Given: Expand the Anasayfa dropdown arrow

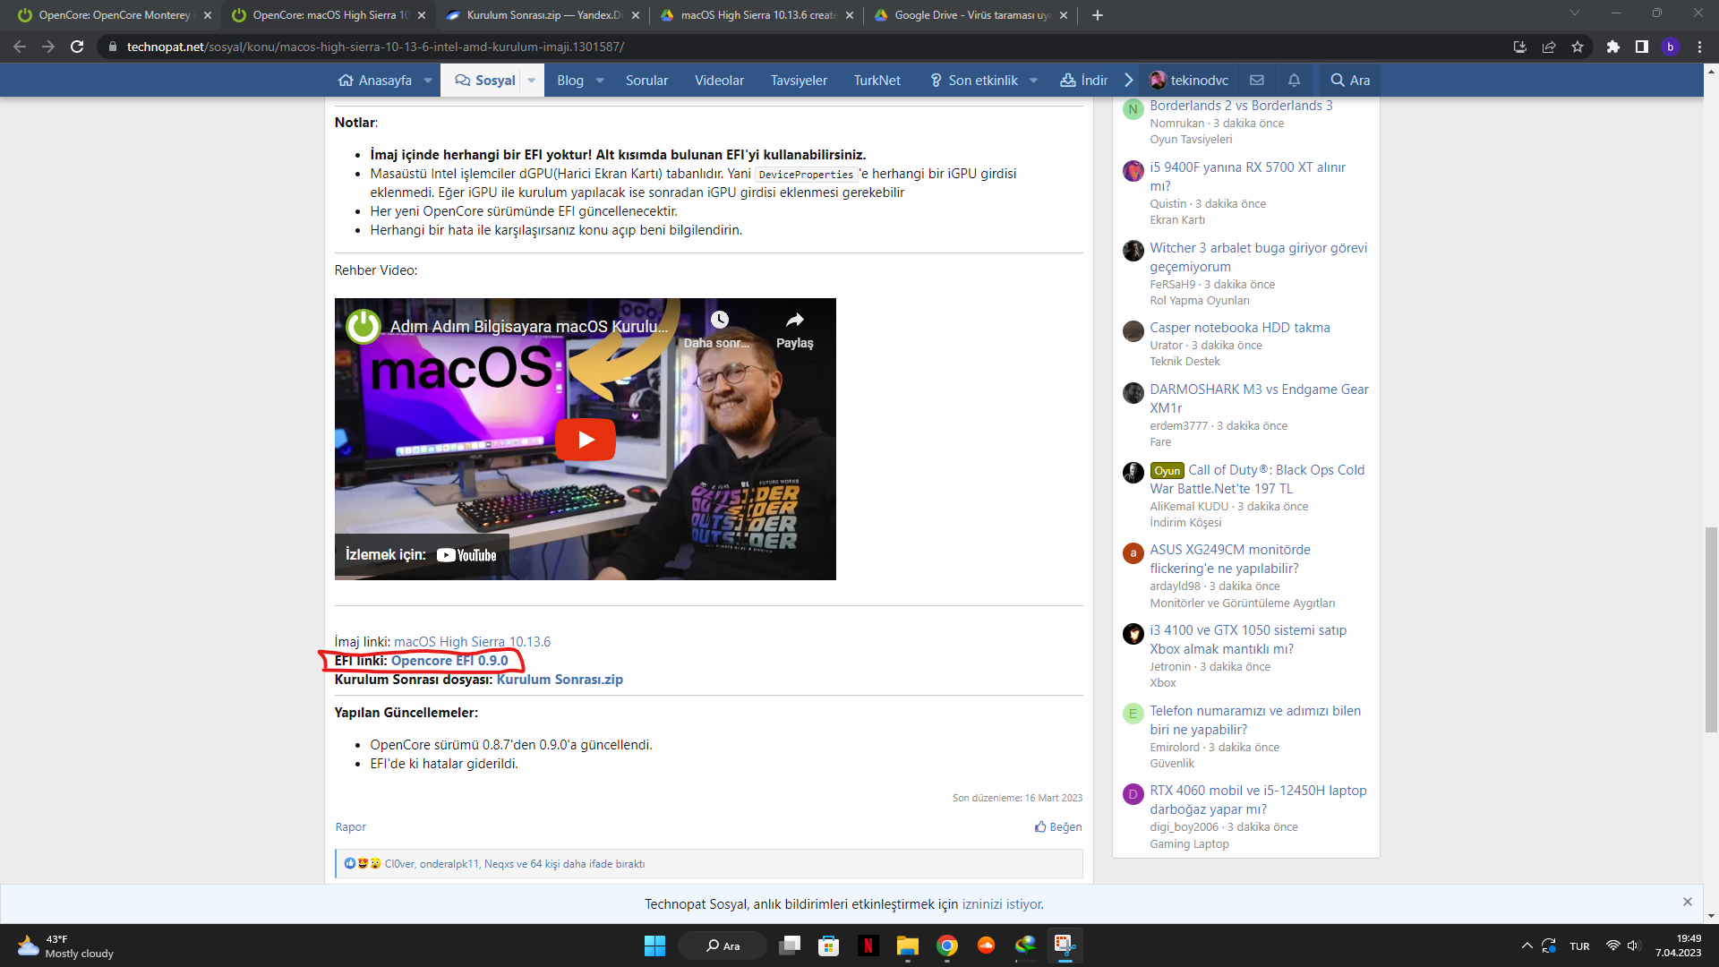Looking at the screenshot, I should (428, 81).
